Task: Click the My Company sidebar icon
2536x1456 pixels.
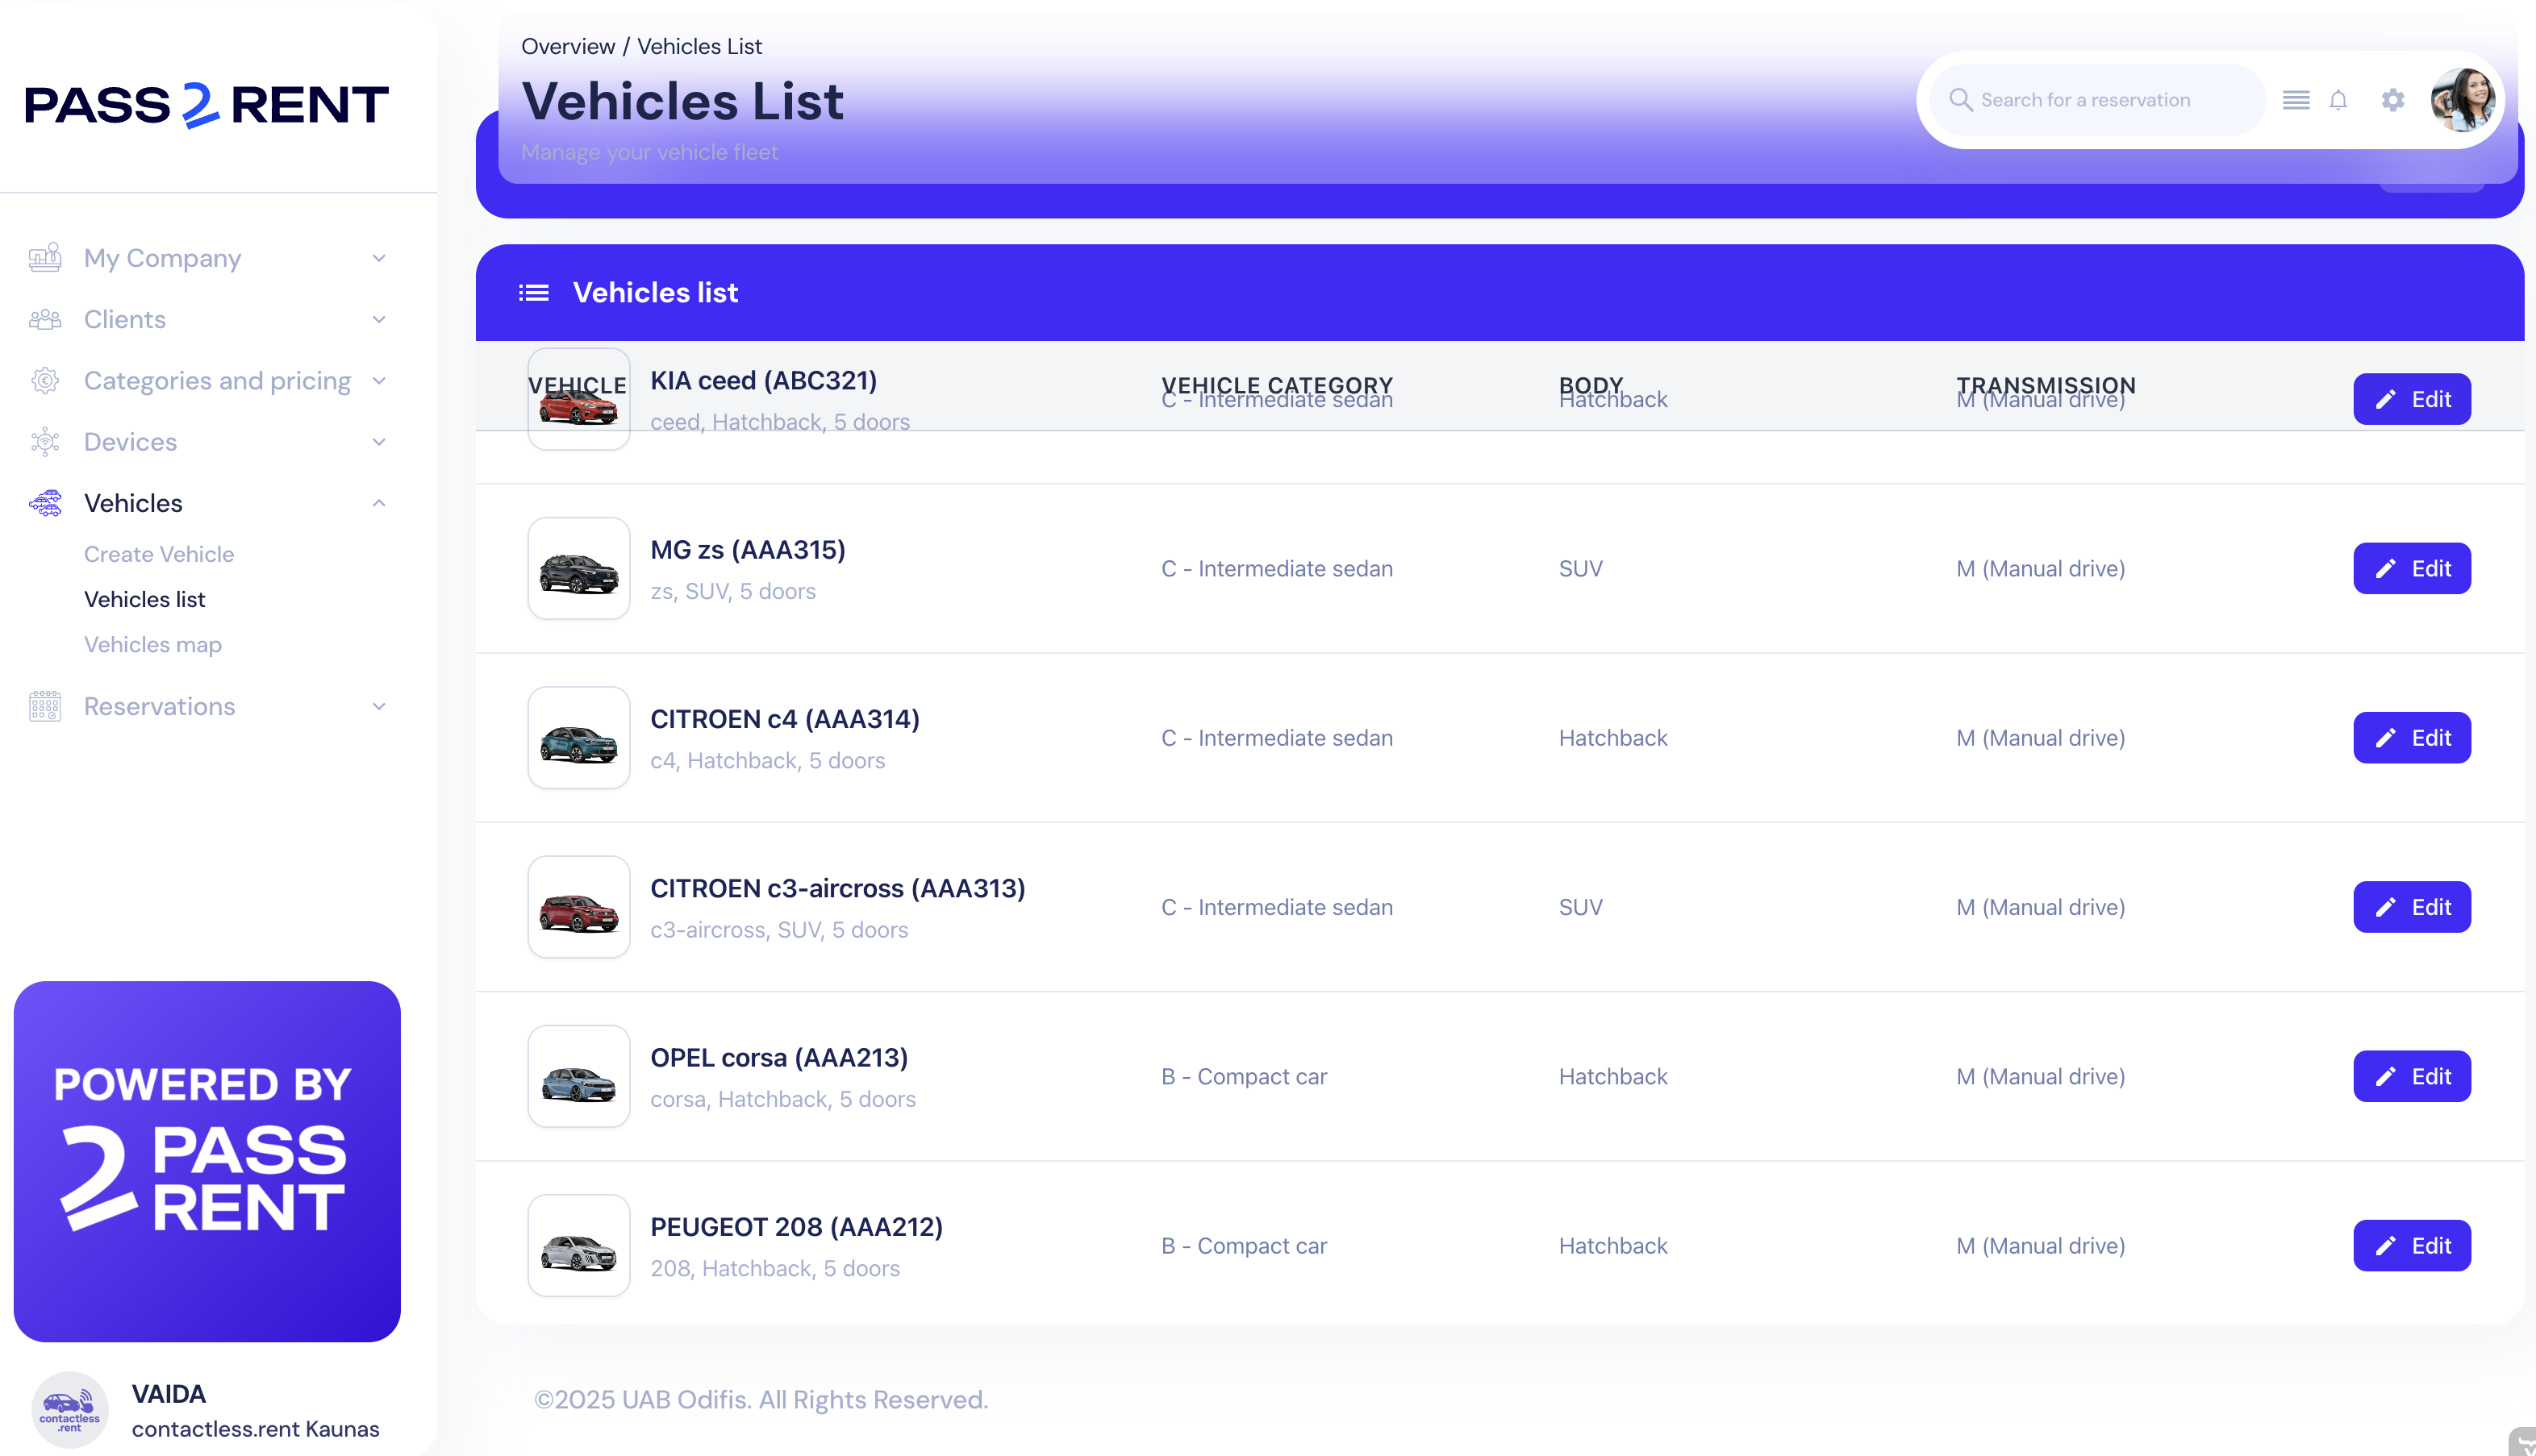Action: tap(45, 258)
